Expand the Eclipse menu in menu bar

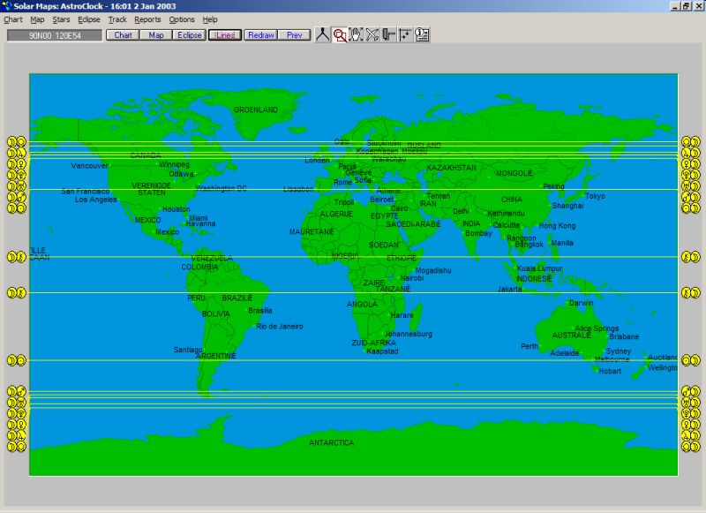pos(88,19)
